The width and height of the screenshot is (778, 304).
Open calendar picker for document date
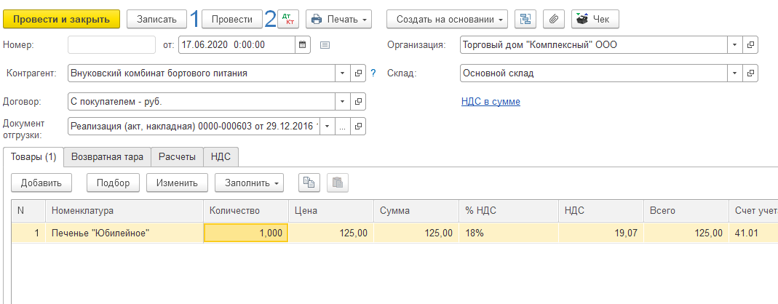click(303, 44)
